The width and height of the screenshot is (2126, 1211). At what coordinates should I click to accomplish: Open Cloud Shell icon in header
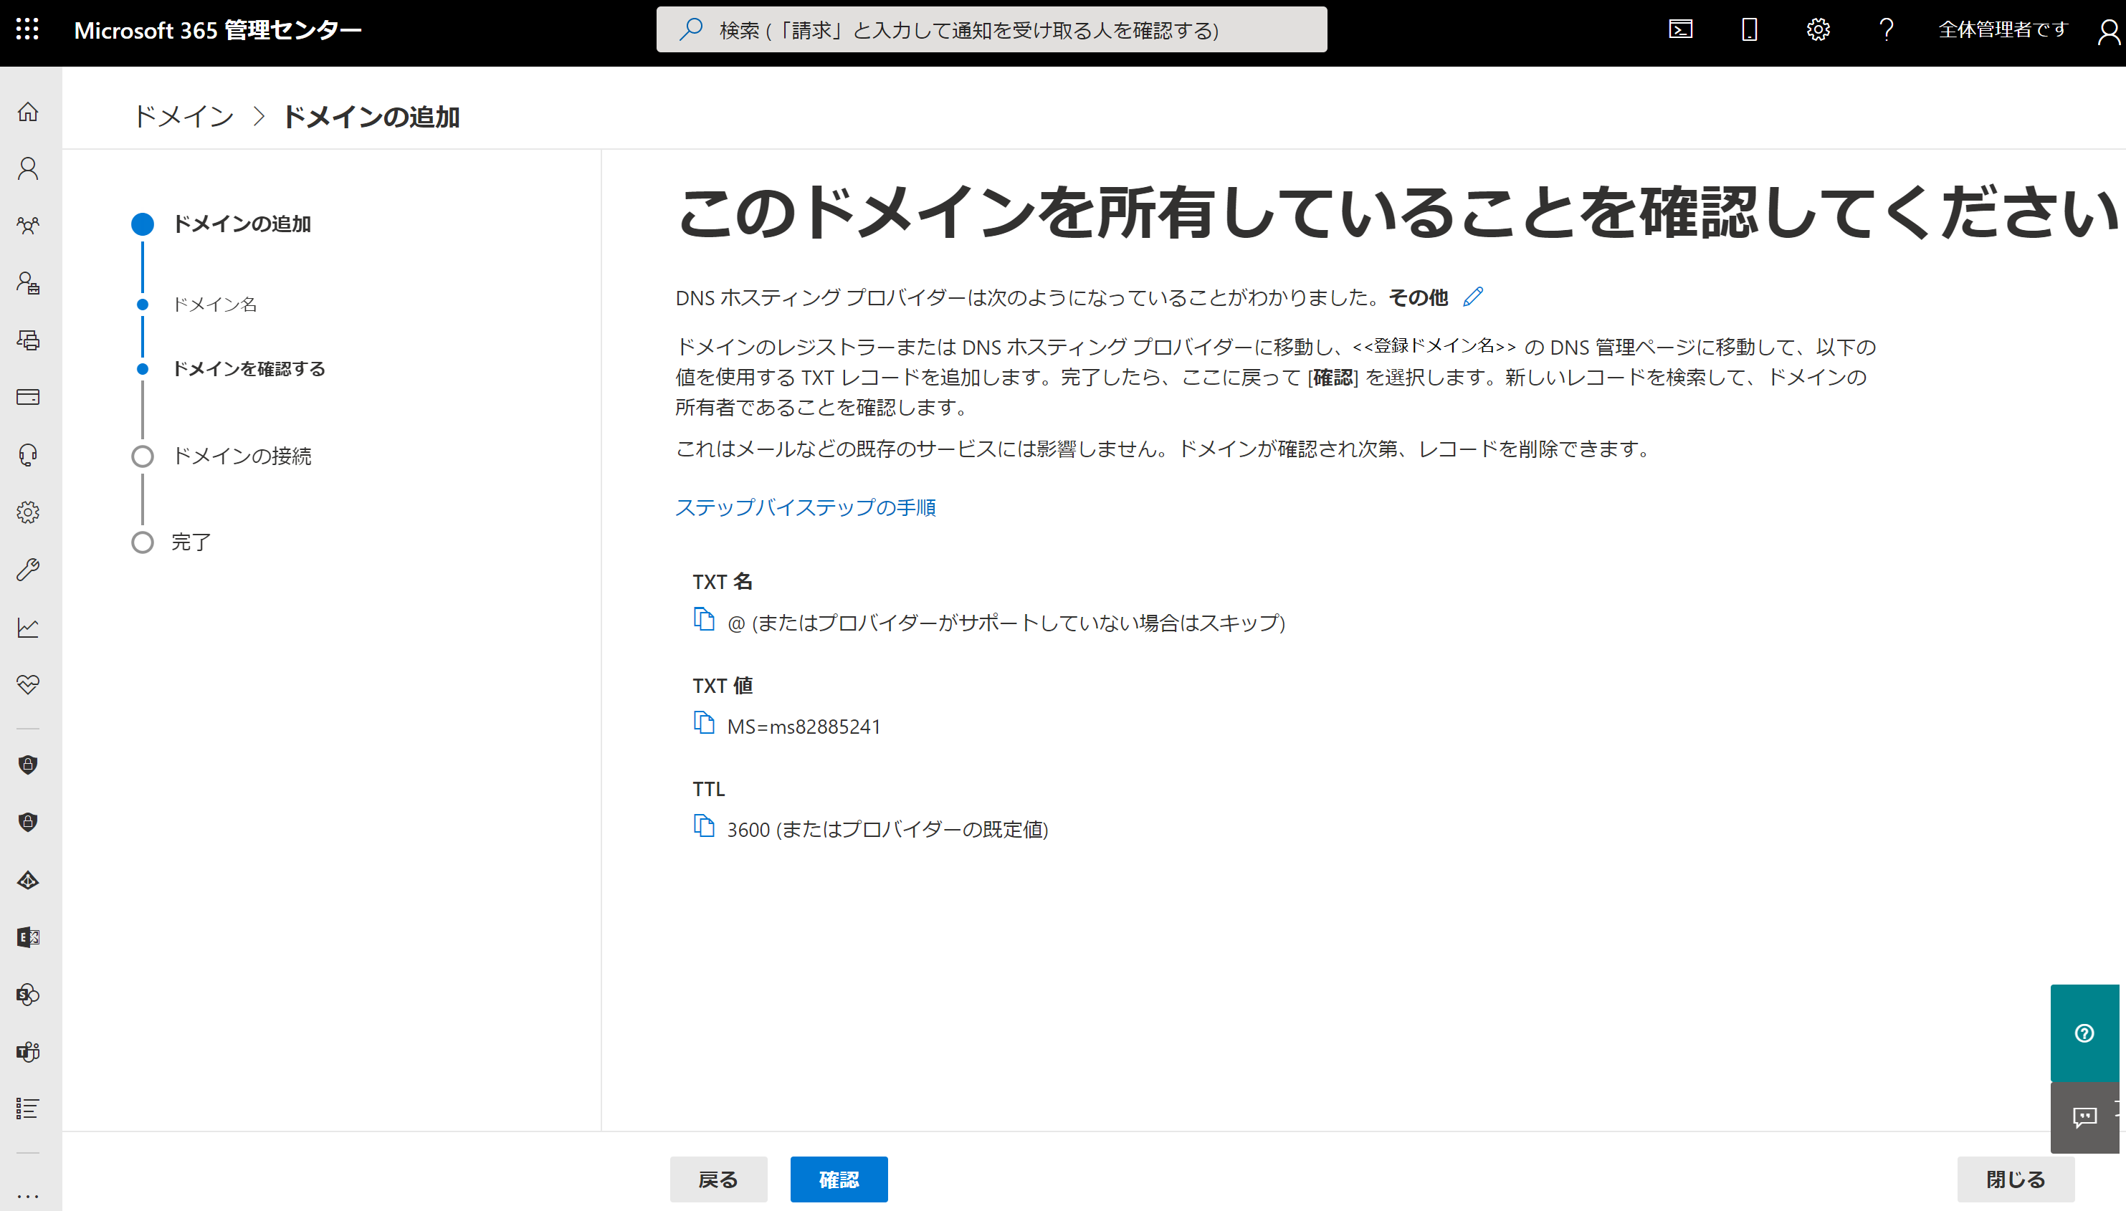(x=1680, y=30)
